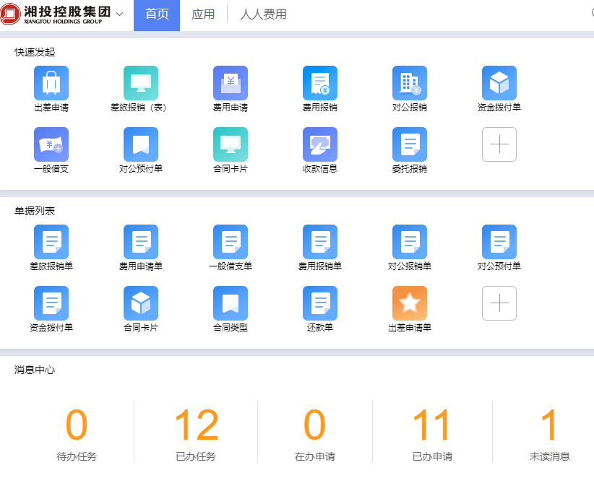Open the 出差申请 quick launch icon
Viewport: 594px width, 478px height.
[x=51, y=83]
